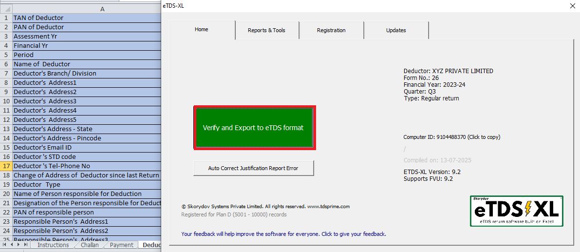The width and height of the screenshot is (580, 252).
Task: Click Auto Correct Justification Report Error button
Action: point(253,168)
